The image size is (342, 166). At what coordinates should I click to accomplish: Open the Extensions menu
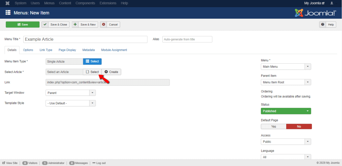point(108,3)
